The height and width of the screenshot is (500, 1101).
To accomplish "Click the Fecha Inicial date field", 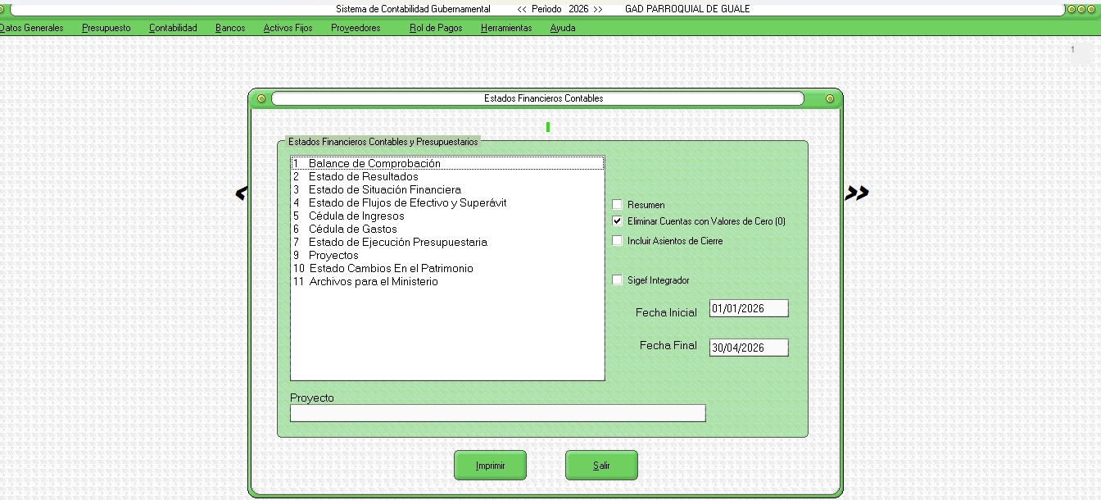I will point(748,309).
